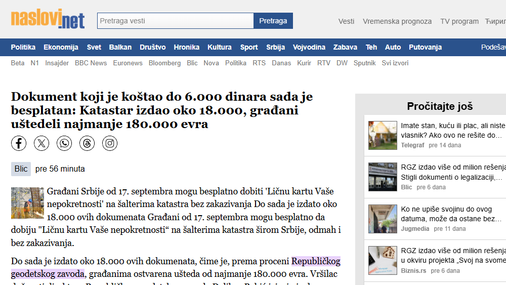Open the Instagram share icon
The height and width of the screenshot is (285, 506).
point(110,143)
